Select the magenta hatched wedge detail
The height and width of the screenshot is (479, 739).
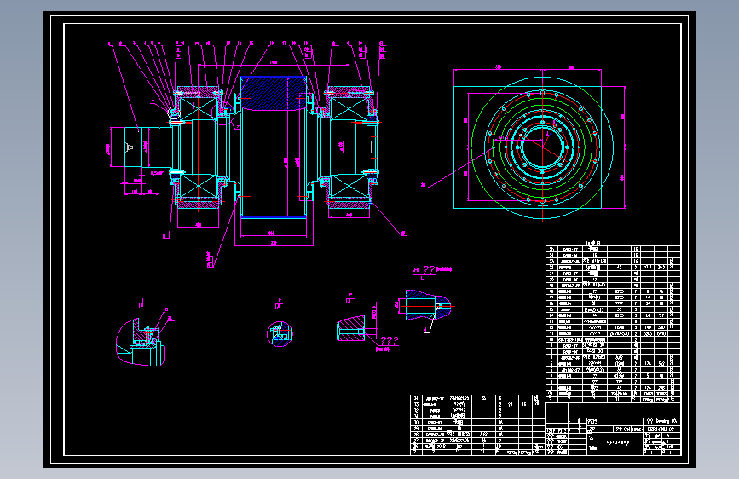(351, 329)
